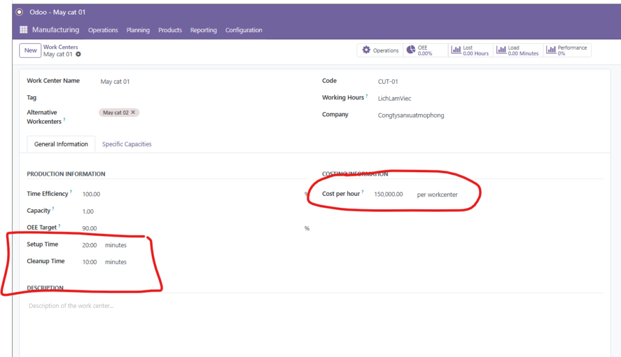The height and width of the screenshot is (357, 621).
Task: Expand the Reporting menu
Action: click(203, 30)
